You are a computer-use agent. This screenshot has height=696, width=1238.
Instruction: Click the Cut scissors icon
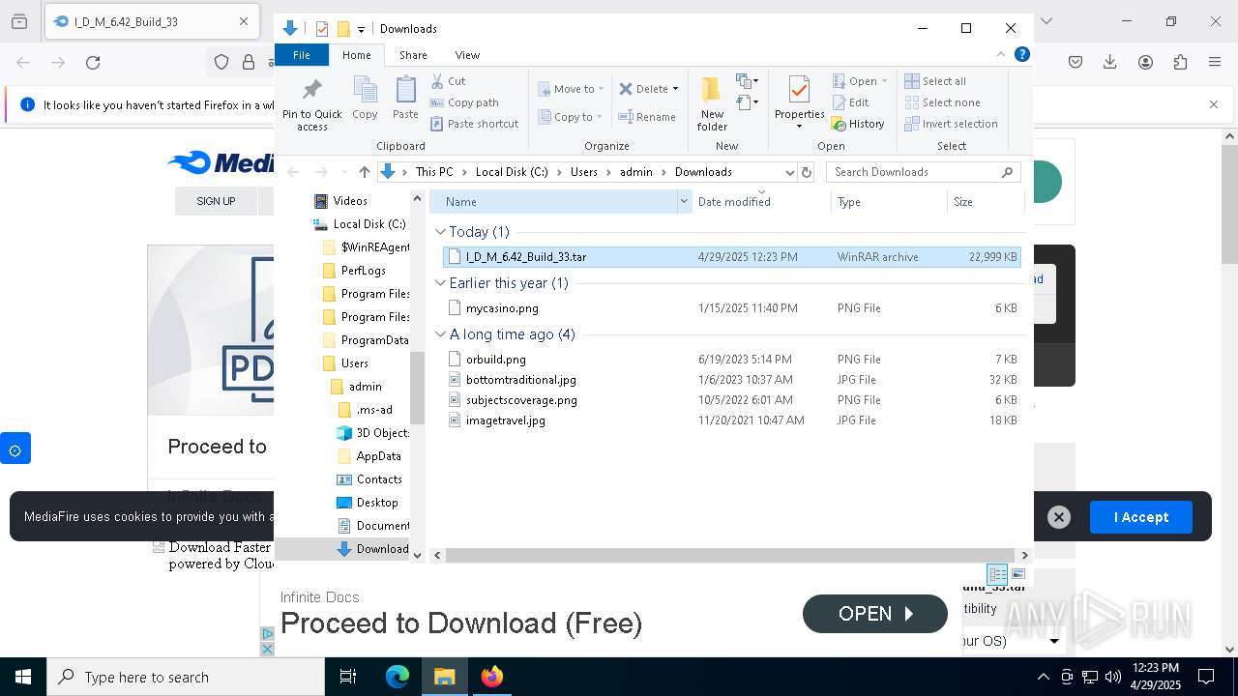click(x=437, y=81)
